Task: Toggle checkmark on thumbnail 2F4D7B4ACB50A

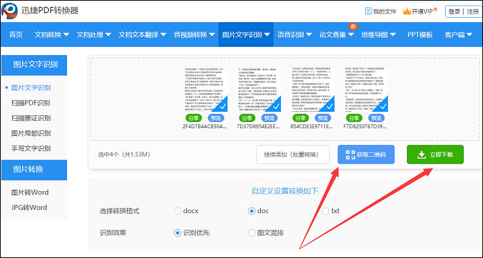Action: point(223,106)
